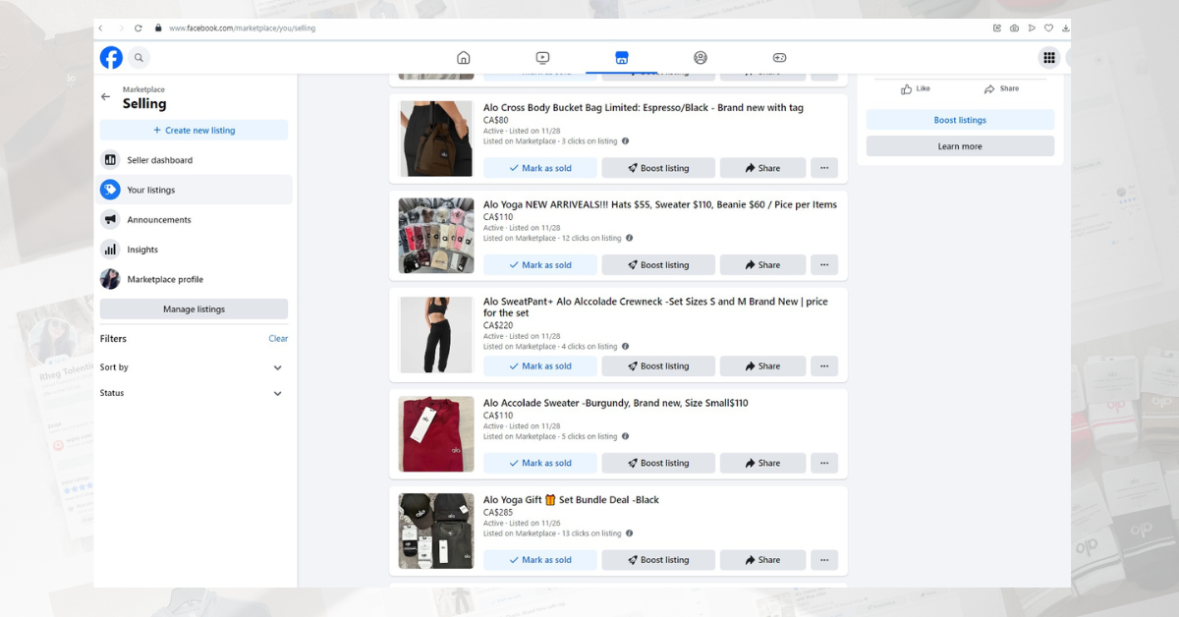Clear the filters
This screenshot has height=617, width=1179.
click(x=278, y=339)
